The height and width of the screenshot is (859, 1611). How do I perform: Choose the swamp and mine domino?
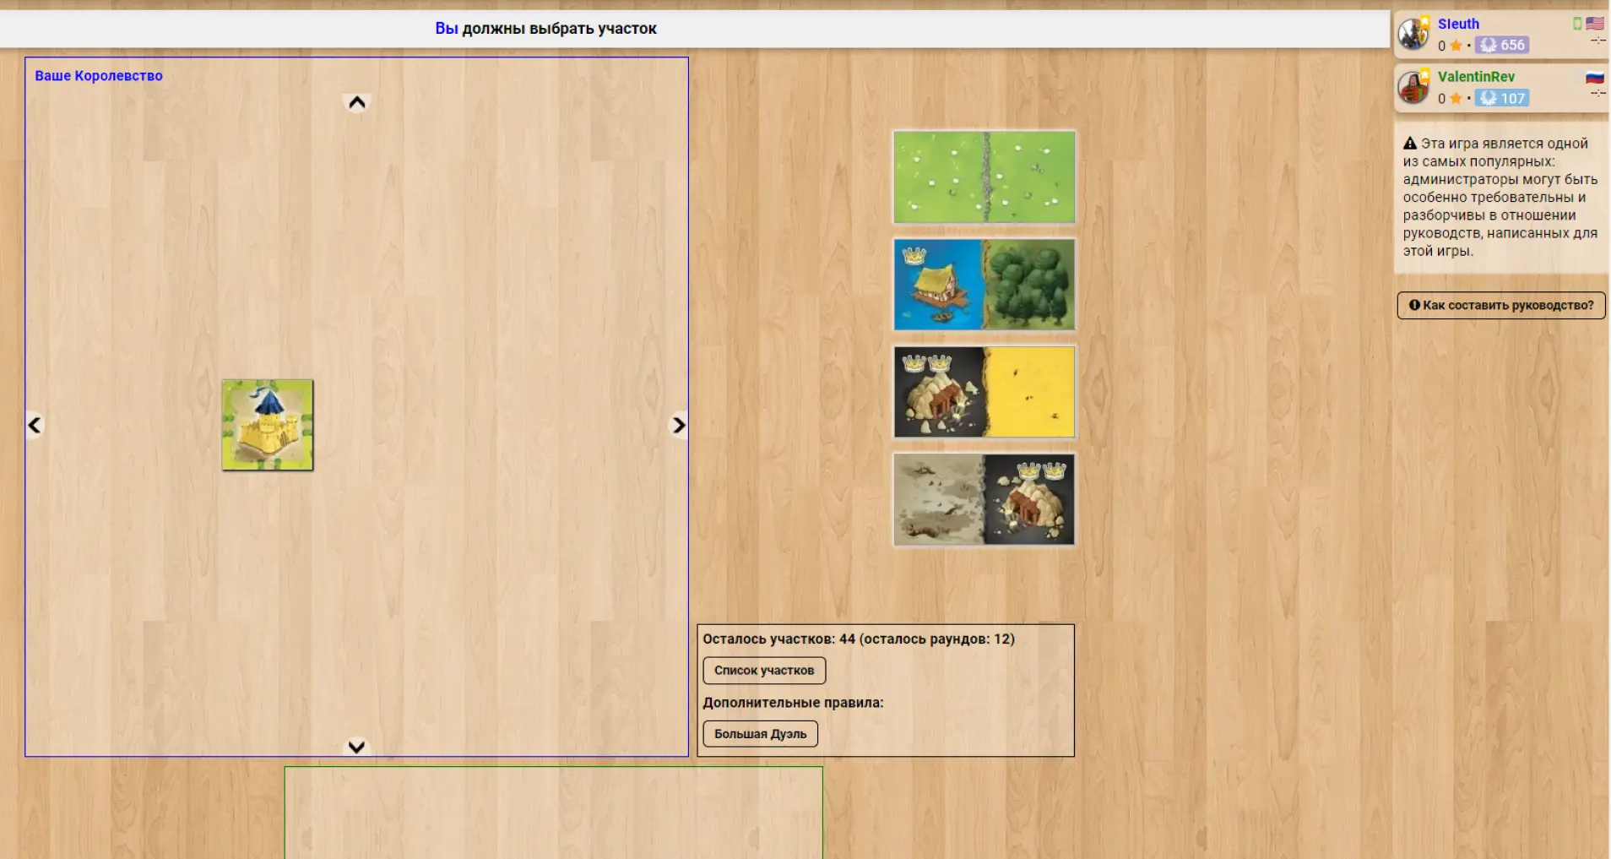(x=984, y=499)
